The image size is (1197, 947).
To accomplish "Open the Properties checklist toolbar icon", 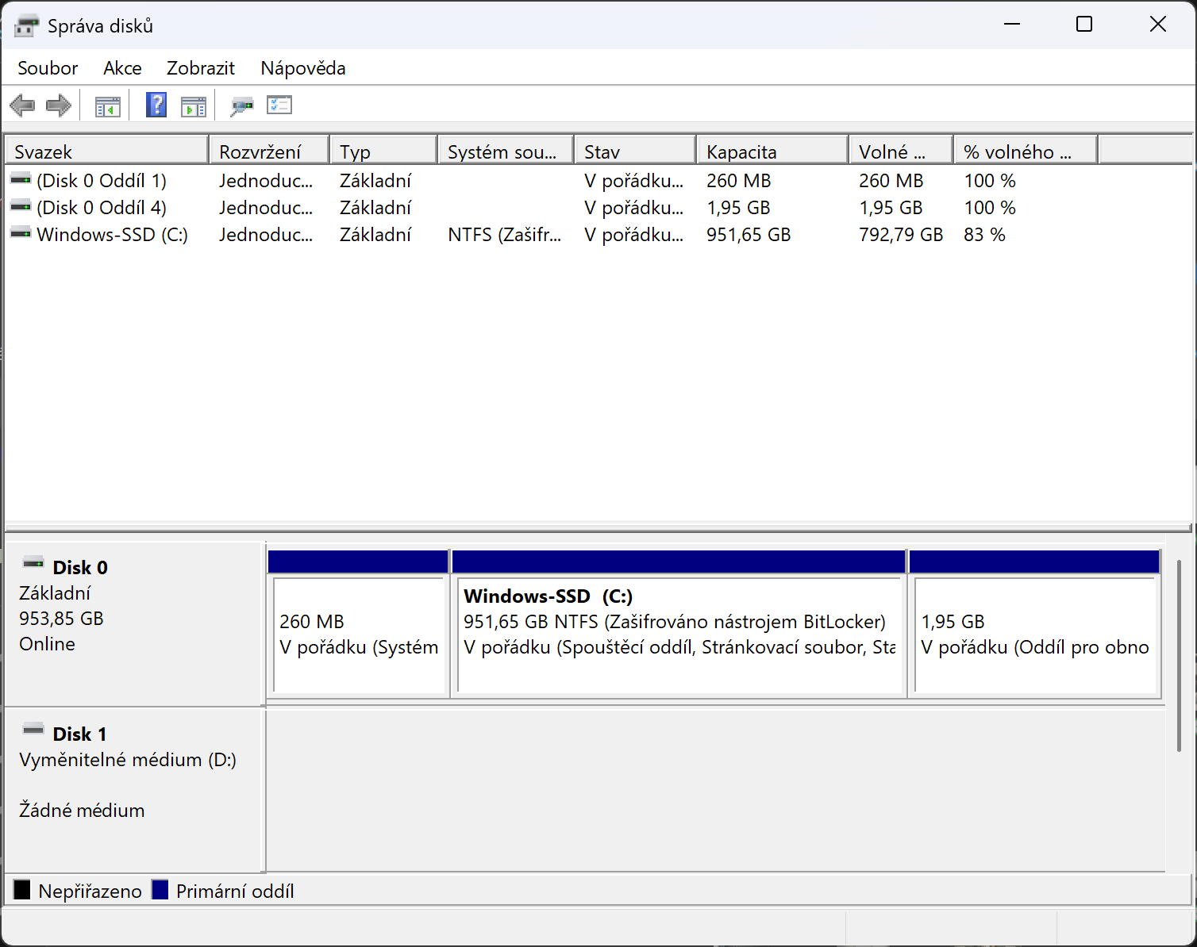I will (279, 105).
